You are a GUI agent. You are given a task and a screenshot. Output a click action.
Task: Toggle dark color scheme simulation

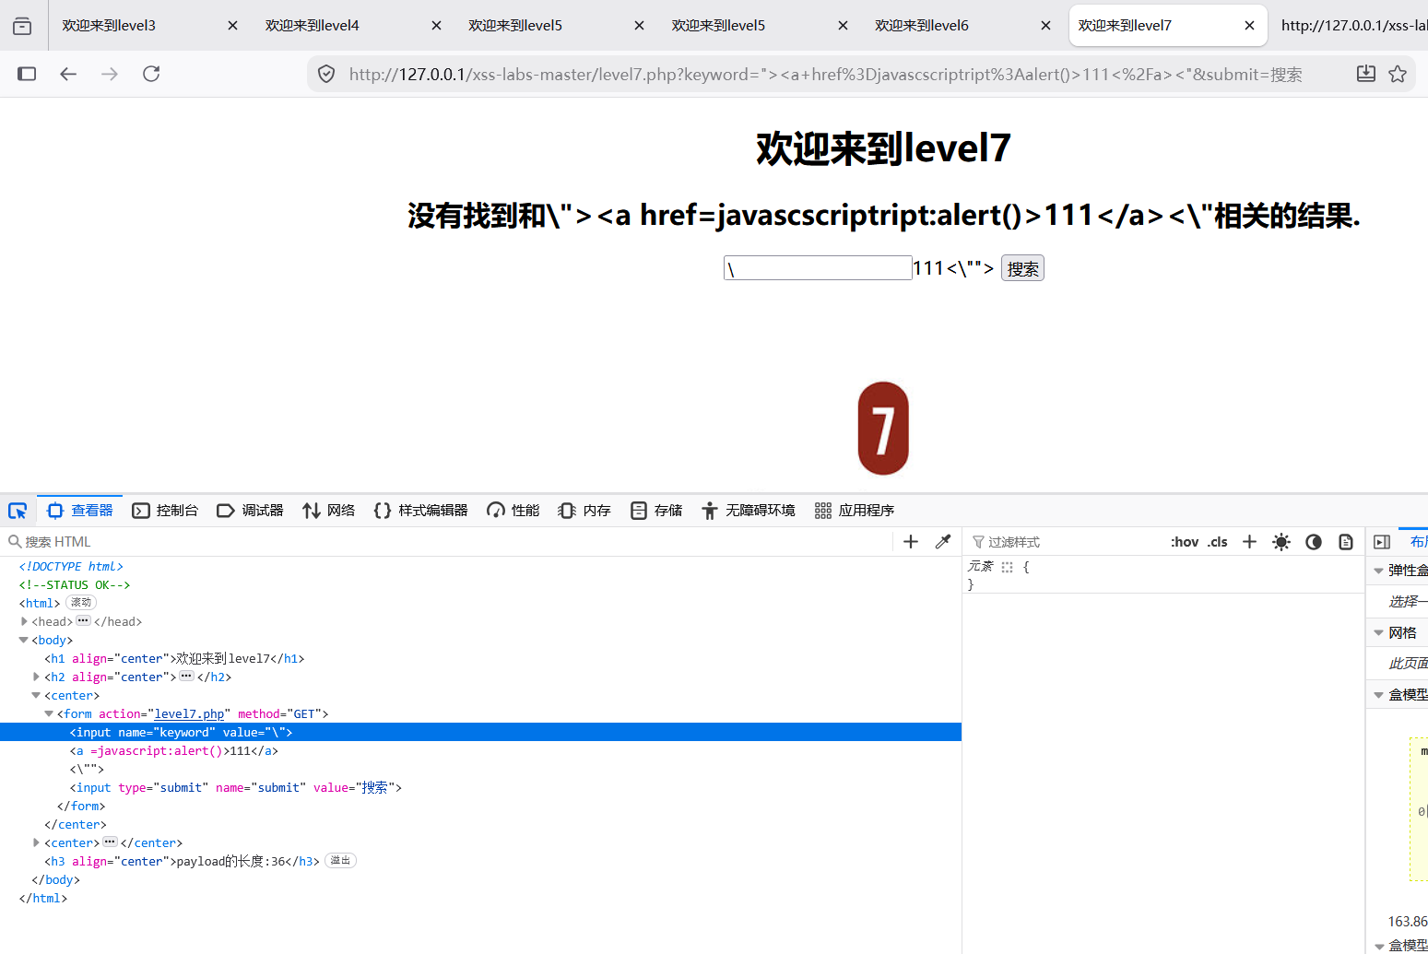tap(1314, 542)
